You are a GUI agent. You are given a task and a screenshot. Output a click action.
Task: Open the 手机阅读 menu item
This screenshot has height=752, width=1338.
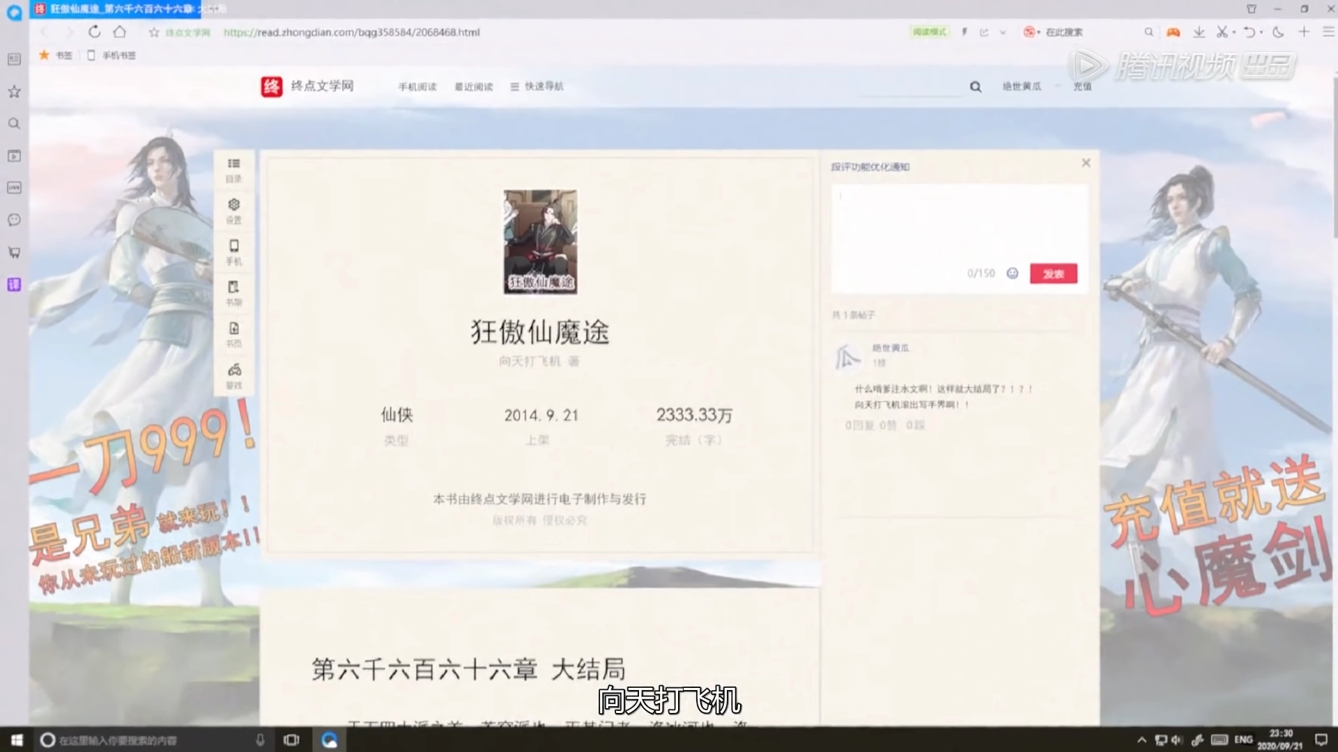417,87
